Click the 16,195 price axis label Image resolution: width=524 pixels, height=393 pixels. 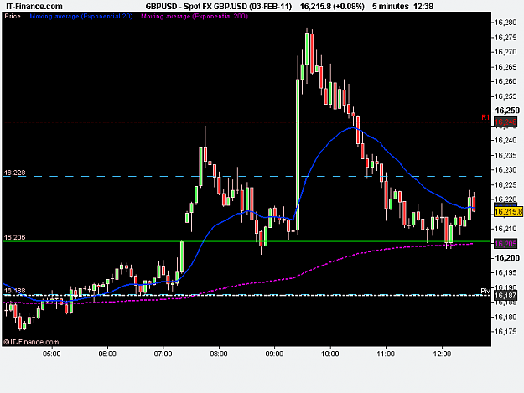(x=506, y=272)
